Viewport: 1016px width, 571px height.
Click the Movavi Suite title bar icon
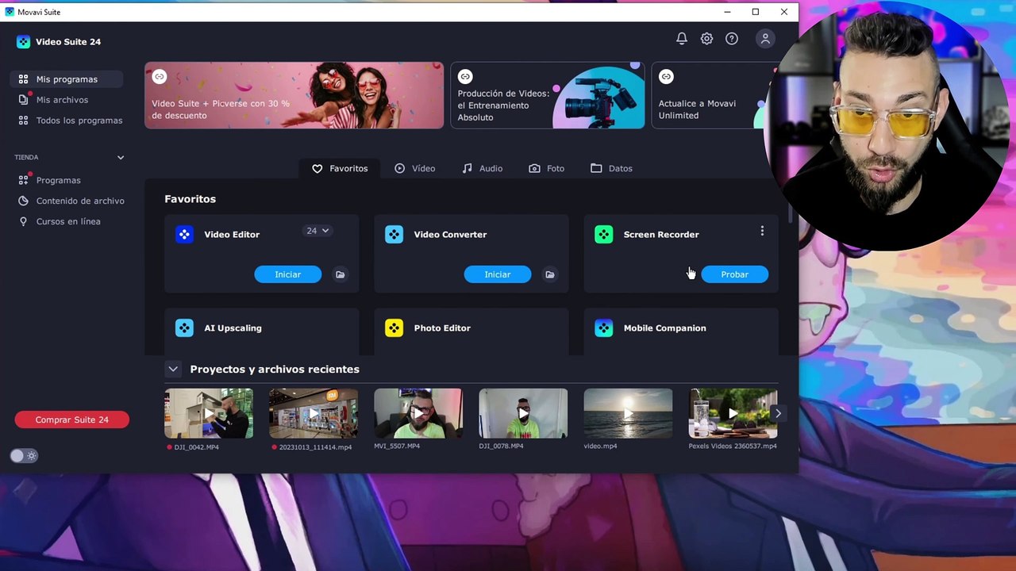10,12
